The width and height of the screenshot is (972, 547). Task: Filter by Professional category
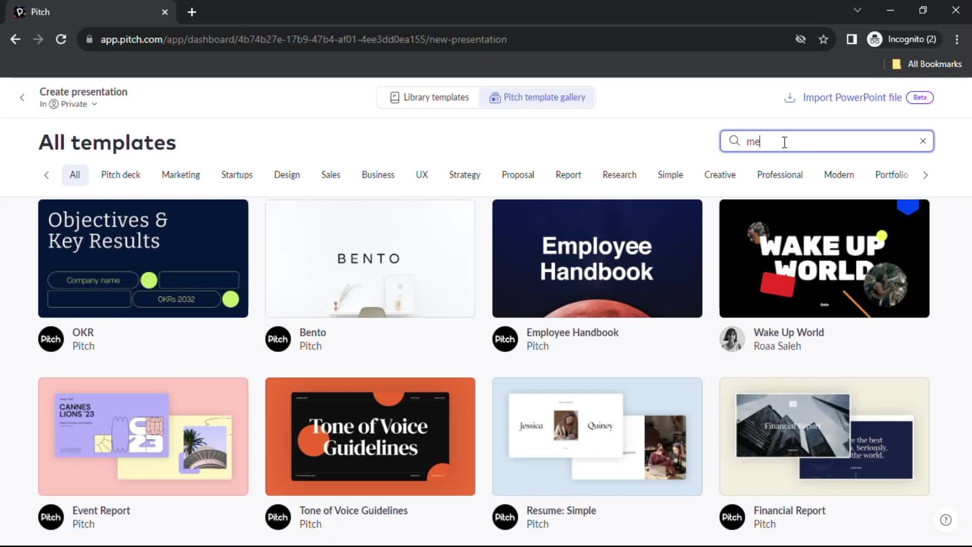780,175
